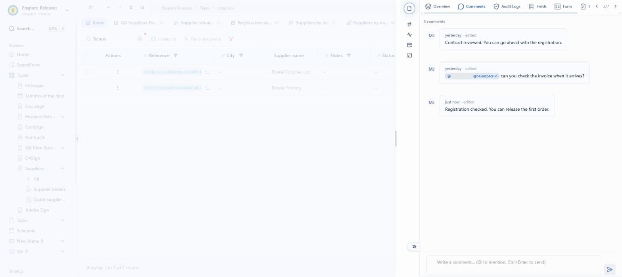The height and width of the screenshot is (277, 622).
Task: Filter the City column via its funnel
Action: 241,56
